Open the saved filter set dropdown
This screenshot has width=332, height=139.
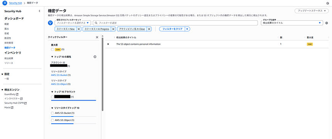coord(73,23)
